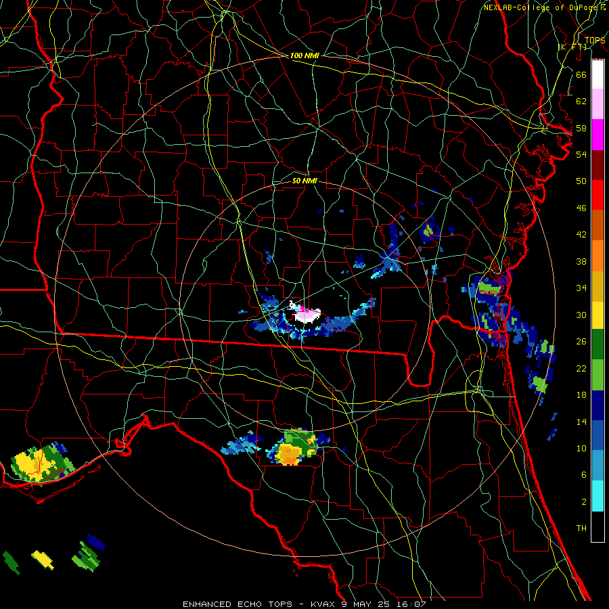Screen dimensions: 609x609
Task: Click the light green legend band
Action: [597, 375]
